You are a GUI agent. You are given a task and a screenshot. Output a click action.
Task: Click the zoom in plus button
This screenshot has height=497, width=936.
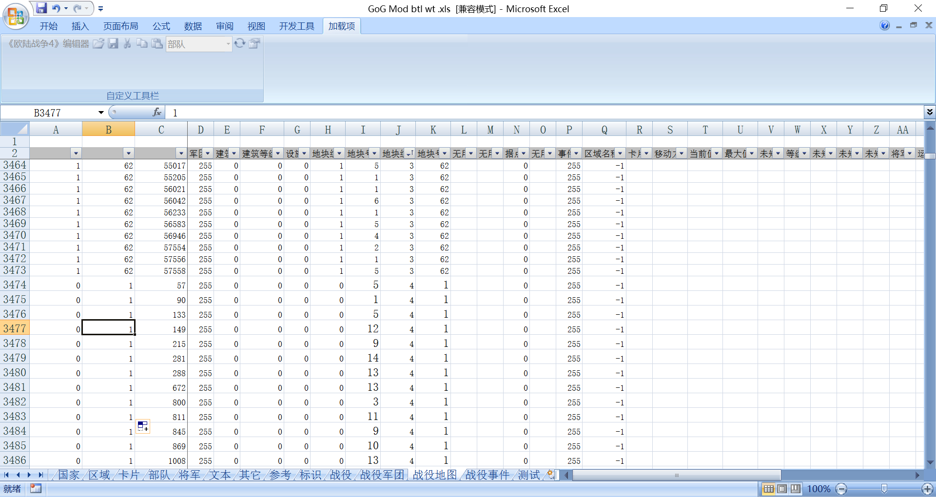927,489
